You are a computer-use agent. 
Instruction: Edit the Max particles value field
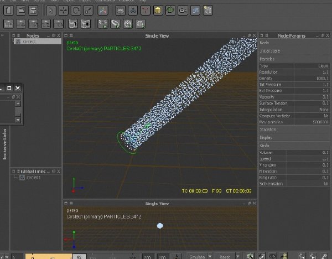pyautogui.click(x=312, y=122)
